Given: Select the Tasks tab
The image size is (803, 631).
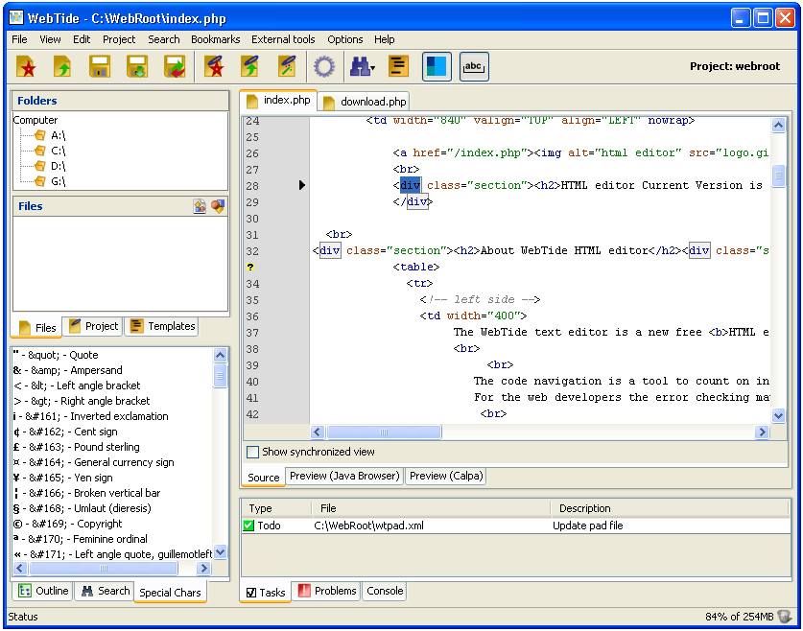Looking at the screenshot, I should pos(266,592).
